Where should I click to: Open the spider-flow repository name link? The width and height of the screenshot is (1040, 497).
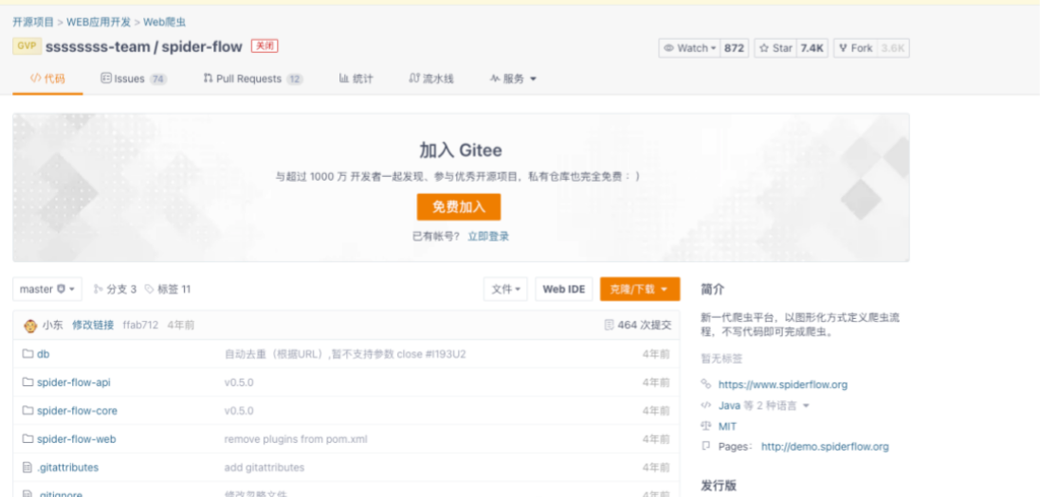[202, 47]
